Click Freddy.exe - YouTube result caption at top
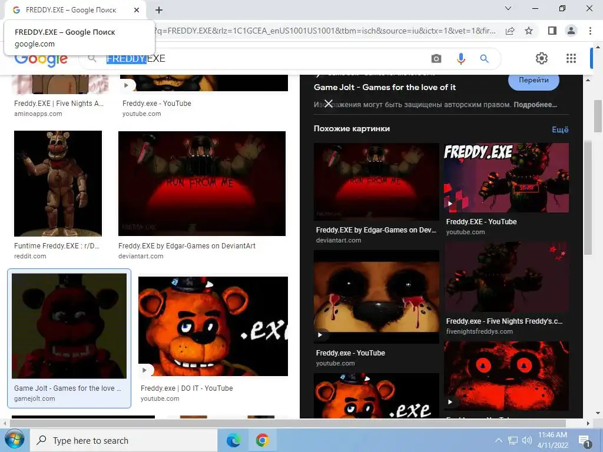The image size is (603, 452). click(157, 104)
